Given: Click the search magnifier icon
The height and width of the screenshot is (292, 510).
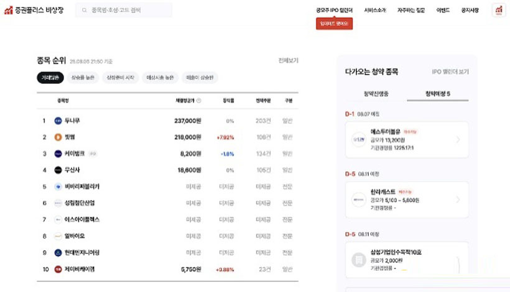Looking at the screenshot, I should tap(84, 11).
